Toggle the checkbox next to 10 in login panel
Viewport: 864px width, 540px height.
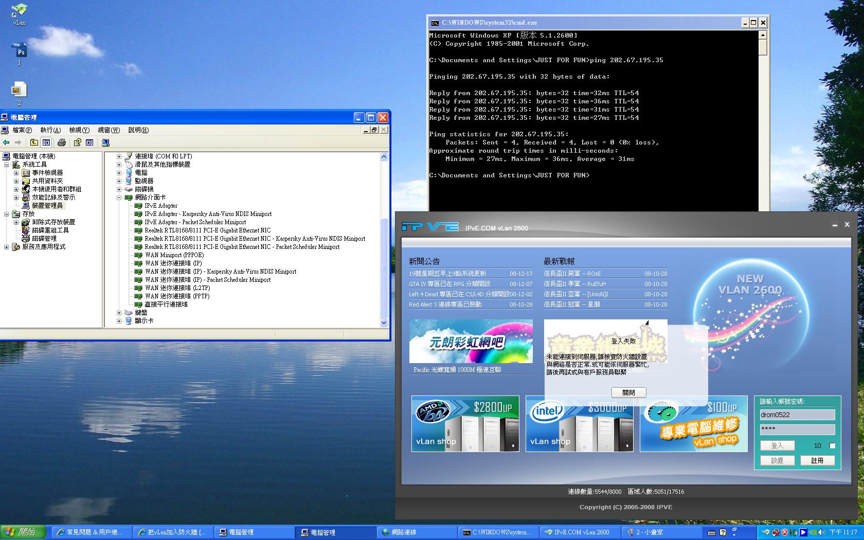(x=832, y=445)
